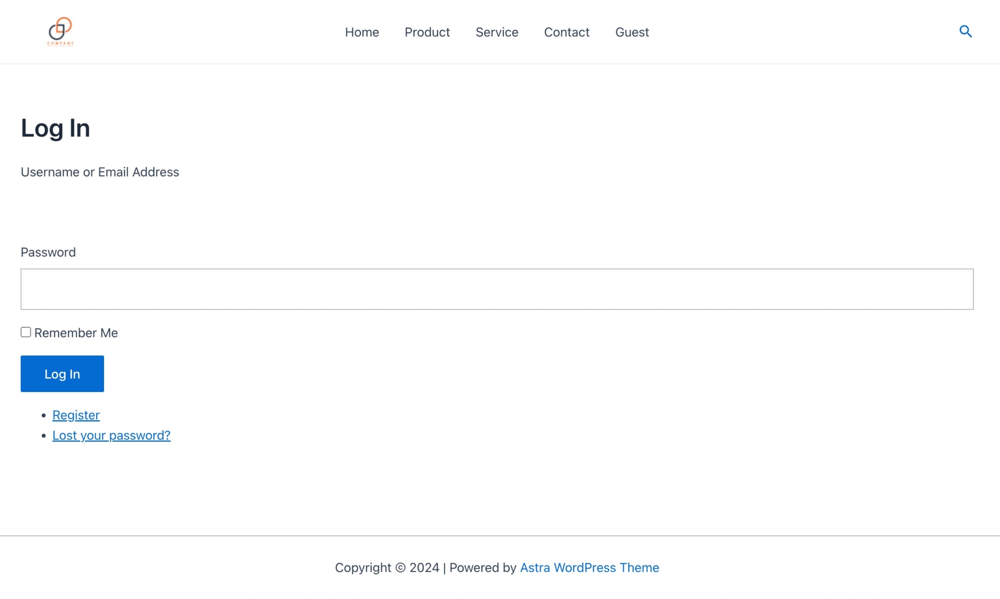This screenshot has height=599, width=1000.
Task: Go to the Contact page
Action: pos(566,32)
